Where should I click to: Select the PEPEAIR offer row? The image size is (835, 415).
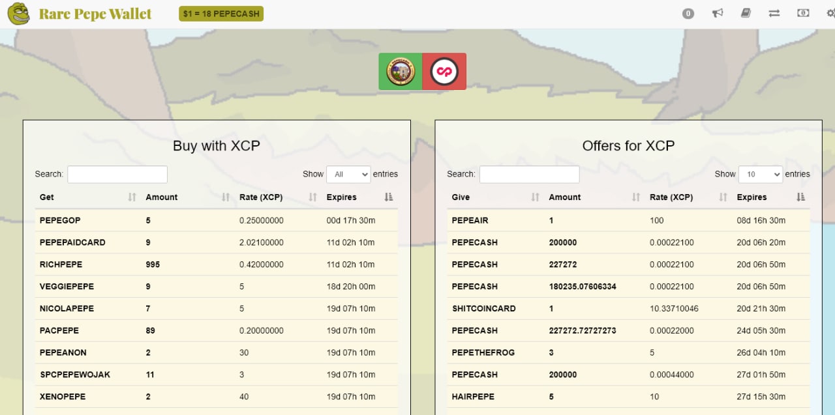(x=629, y=220)
